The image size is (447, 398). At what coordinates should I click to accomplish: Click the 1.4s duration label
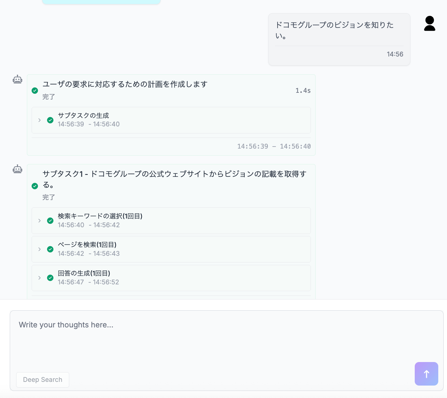point(303,90)
